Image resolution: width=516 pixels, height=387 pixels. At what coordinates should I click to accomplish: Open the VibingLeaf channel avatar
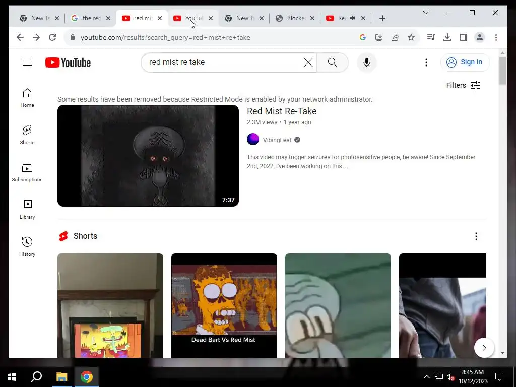coord(253,139)
